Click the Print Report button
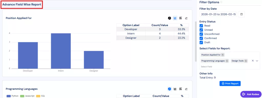 coord(230,83)
